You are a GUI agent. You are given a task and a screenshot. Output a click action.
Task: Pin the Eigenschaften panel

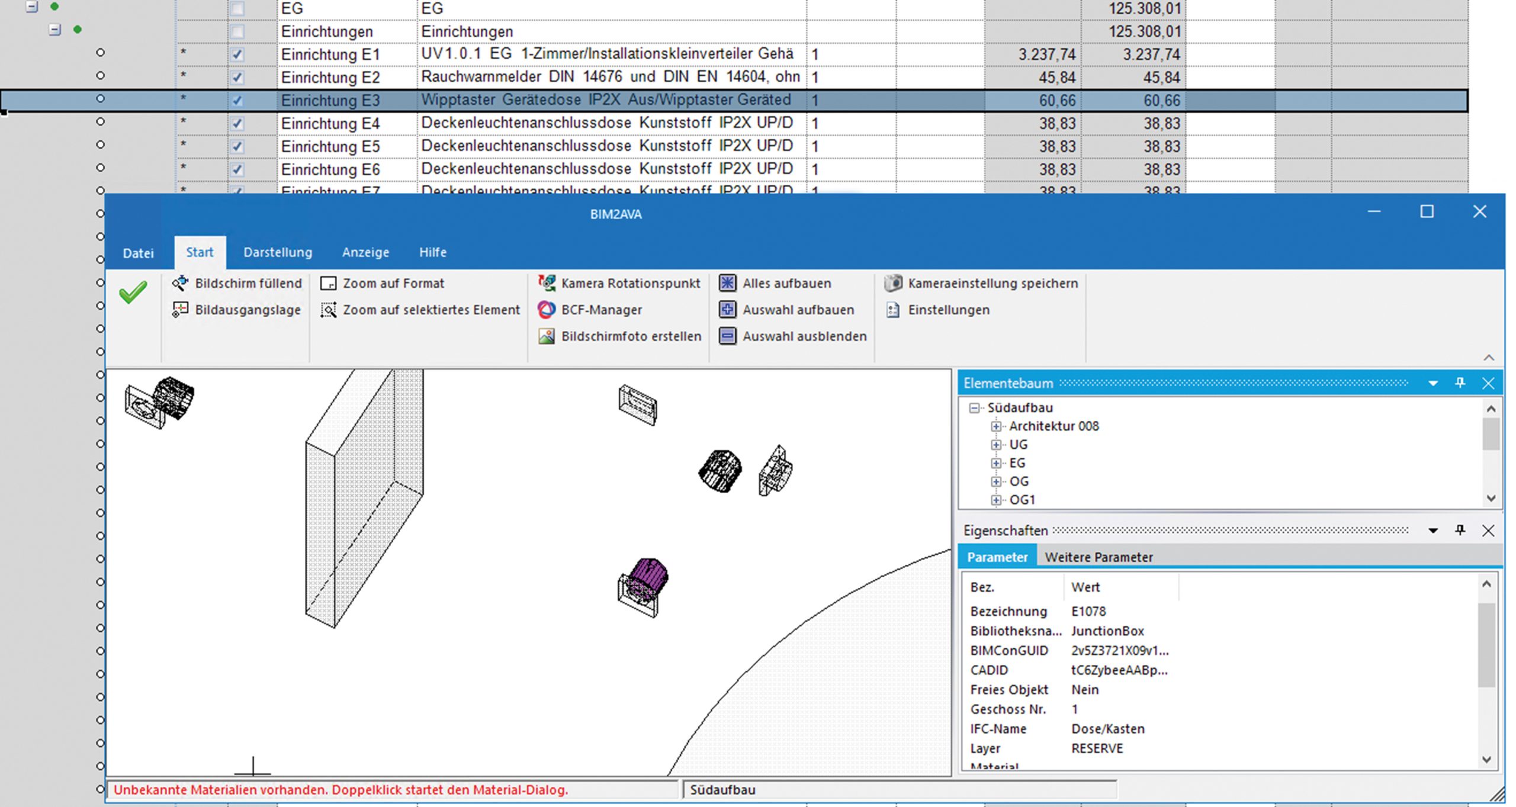[1460, 530]
